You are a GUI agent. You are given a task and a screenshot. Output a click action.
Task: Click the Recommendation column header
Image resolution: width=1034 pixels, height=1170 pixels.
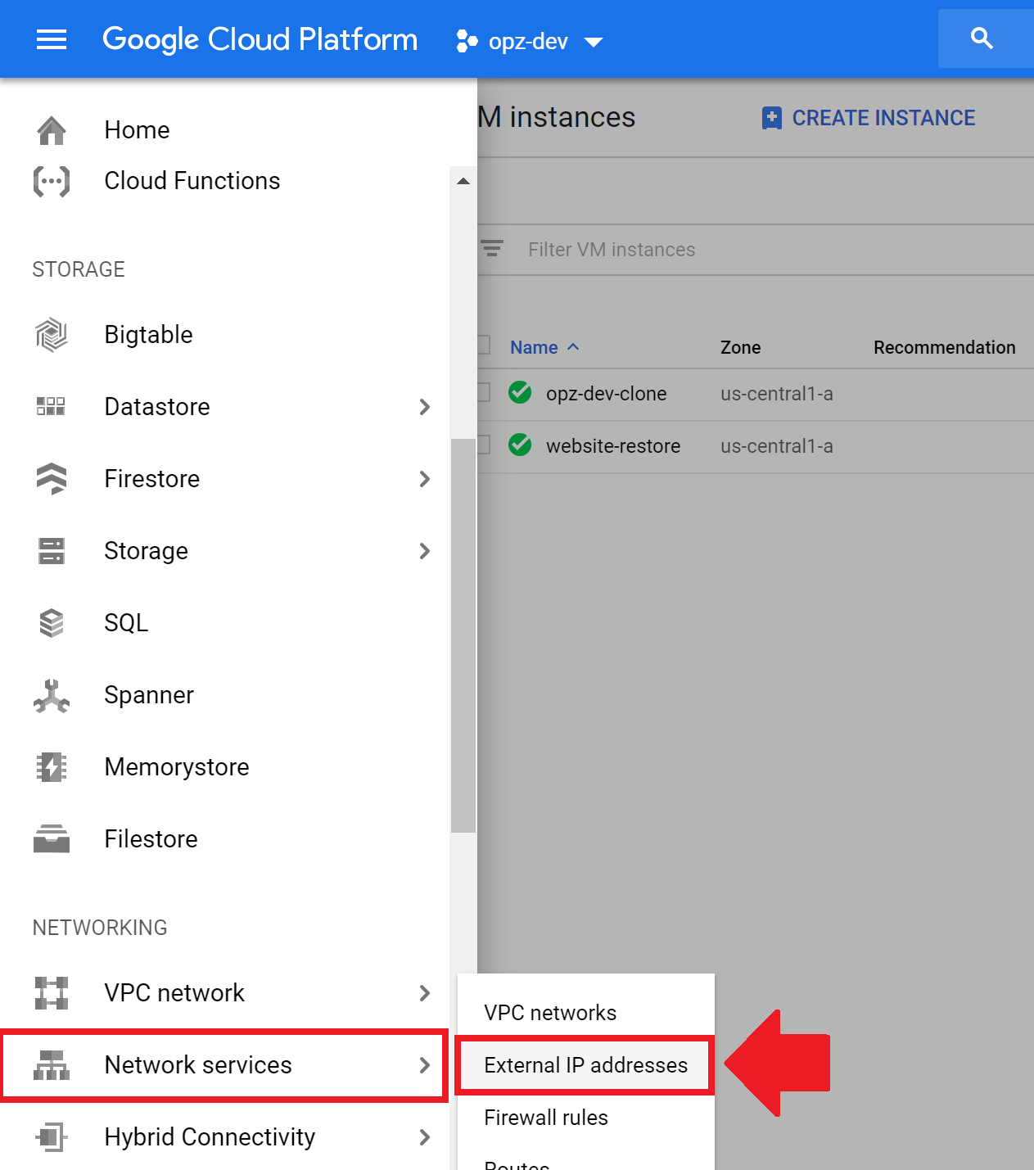(x=944, y=347)
